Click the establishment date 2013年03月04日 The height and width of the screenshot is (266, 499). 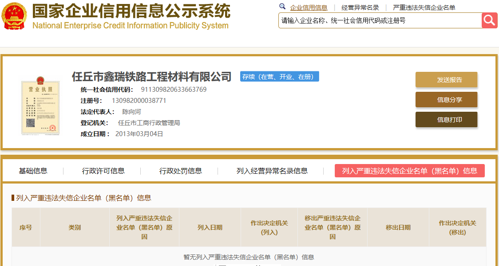(139, 134)
